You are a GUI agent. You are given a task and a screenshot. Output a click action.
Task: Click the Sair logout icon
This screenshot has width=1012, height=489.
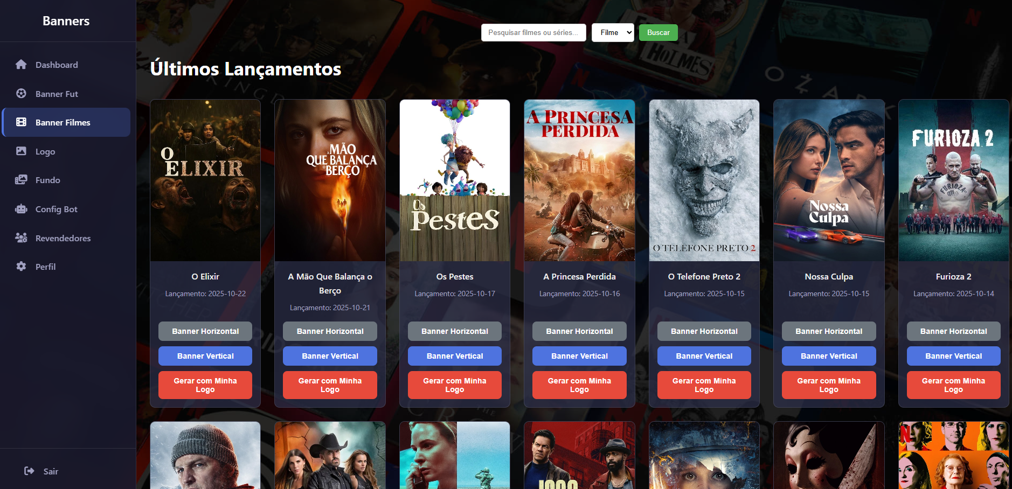tap(29, 471)
